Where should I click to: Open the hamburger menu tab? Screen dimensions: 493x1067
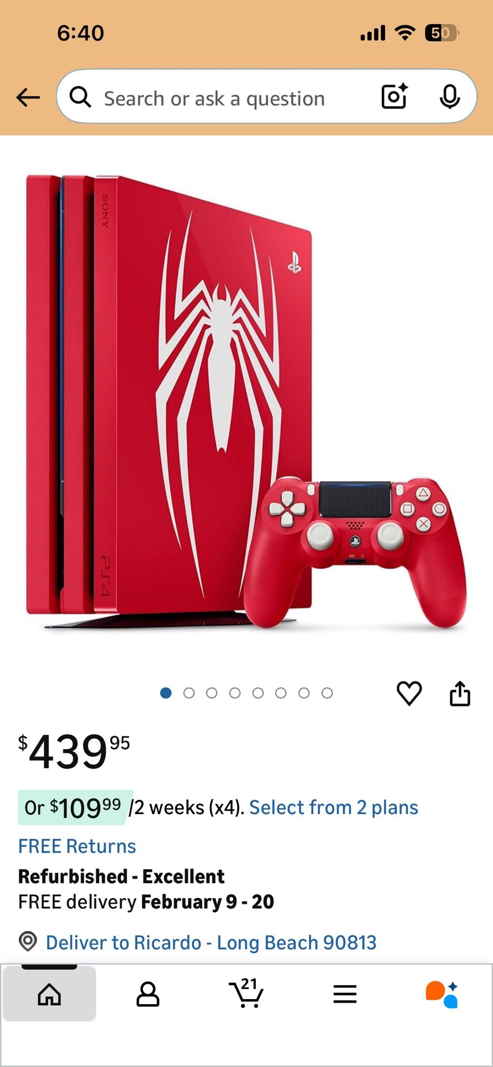pyautogui.click(x=345, y=994)
